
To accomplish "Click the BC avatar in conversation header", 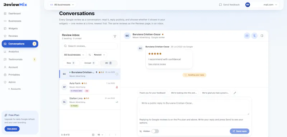I will point(127,36).
